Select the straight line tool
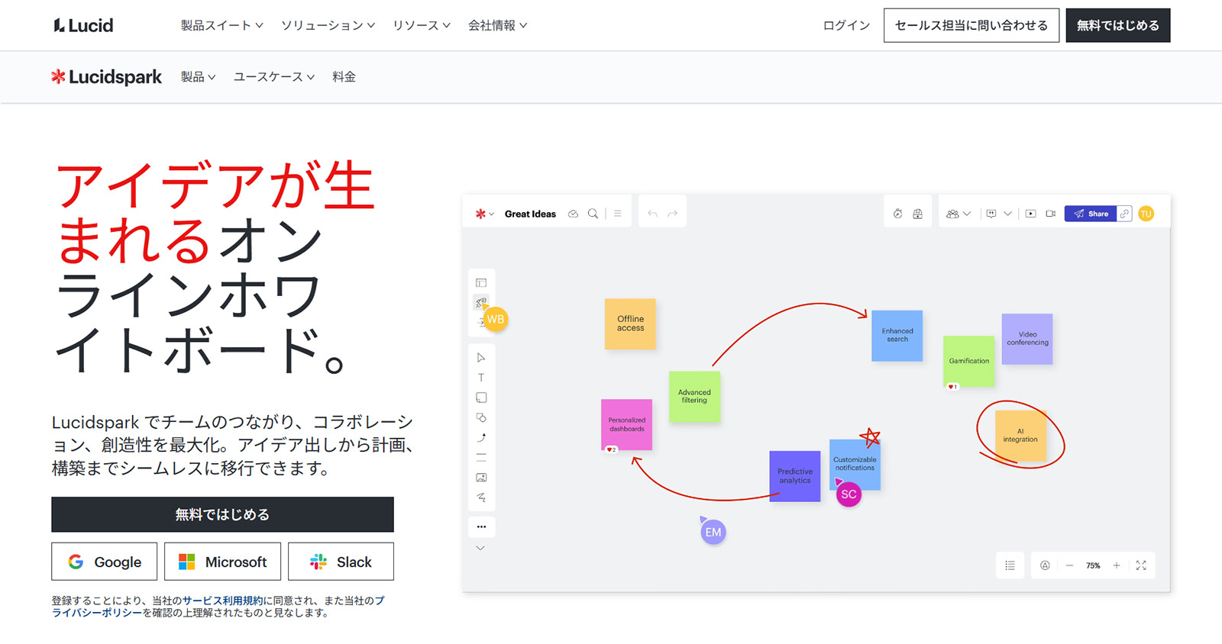Viewport: 1222px width, 644px height. click(481, 457)
